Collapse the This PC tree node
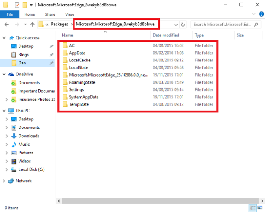265x212 pixels. click(x=4, y=111)
